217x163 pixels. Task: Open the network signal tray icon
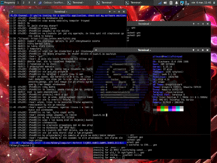pyautogui.click(x=160, y=2)
